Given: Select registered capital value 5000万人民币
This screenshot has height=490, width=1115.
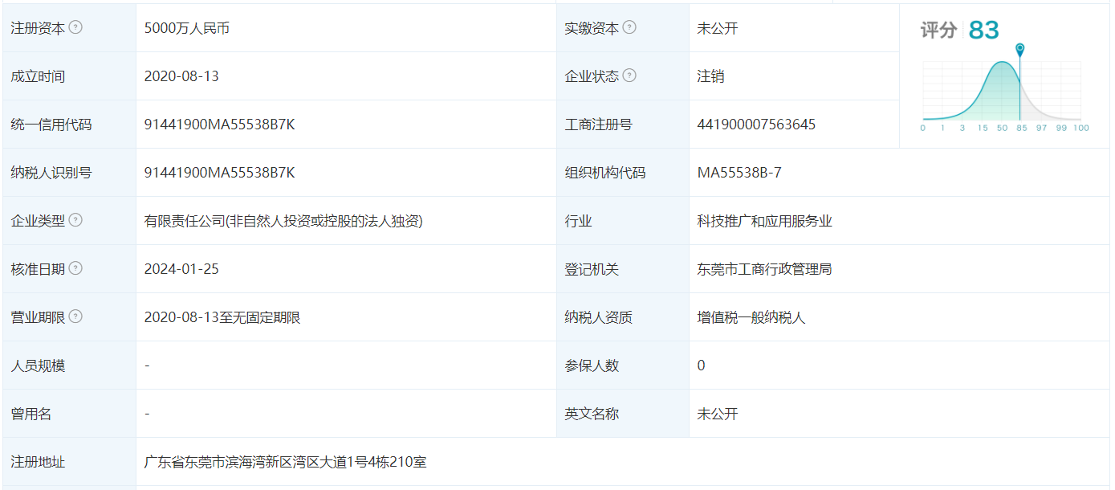Looking at the screenshot, I should click(x=187, y=28).
